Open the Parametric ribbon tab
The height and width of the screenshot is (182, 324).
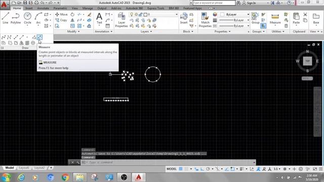pyautogui.click(x=60, y=8)
